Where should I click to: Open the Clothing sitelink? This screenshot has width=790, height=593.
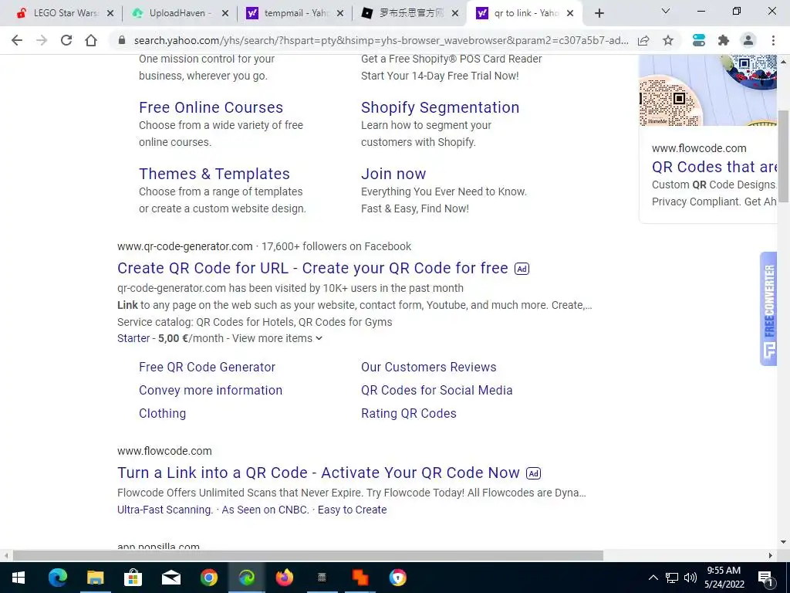(162, 414)
